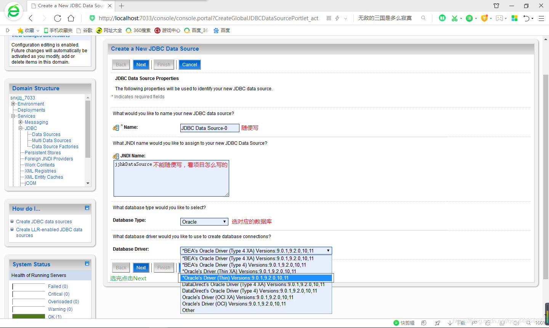The width and height of the screenshot is (549, 328).
Task: Open the colorful extensions grid icon
Action: 514,18
